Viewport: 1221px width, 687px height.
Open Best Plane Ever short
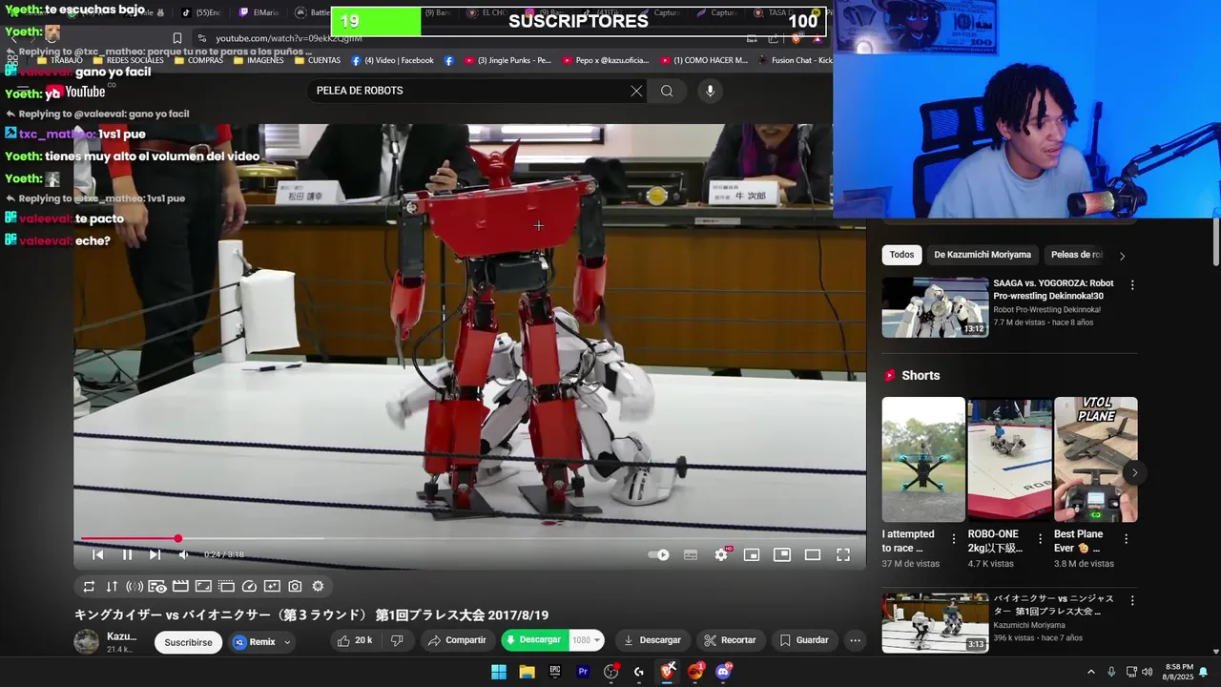point(1095,459)
